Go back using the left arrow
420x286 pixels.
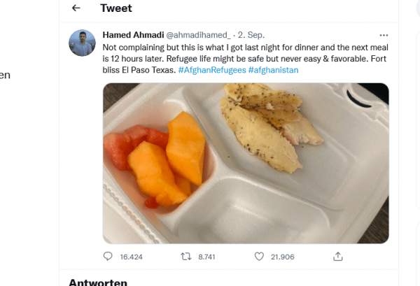click(76, 8)
